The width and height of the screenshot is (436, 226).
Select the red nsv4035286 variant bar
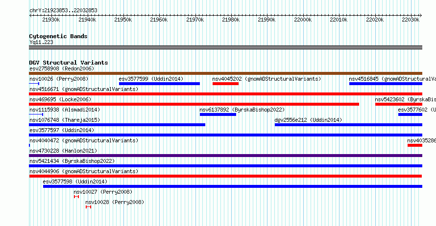coord(415,145)
